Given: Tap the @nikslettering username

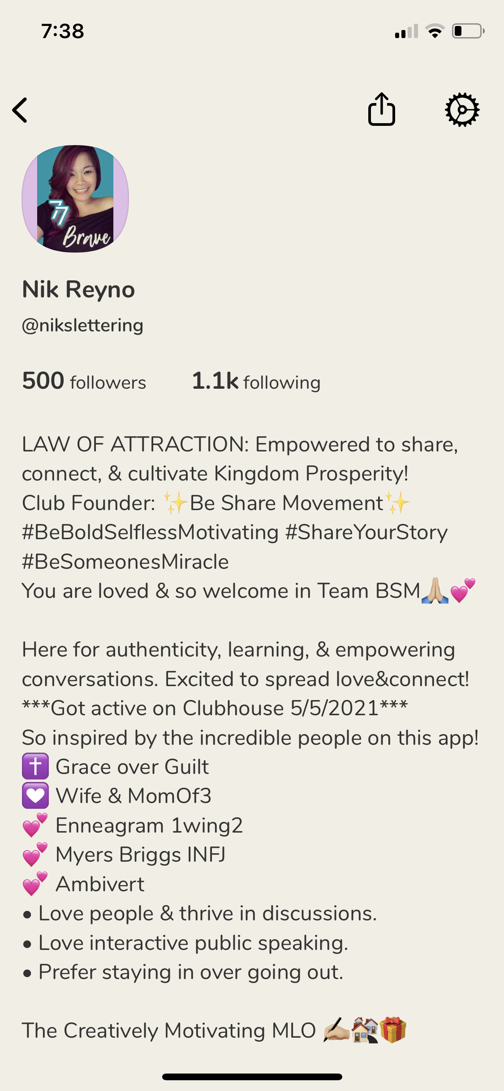Looking at the screenshot, I should click(82, 326).
